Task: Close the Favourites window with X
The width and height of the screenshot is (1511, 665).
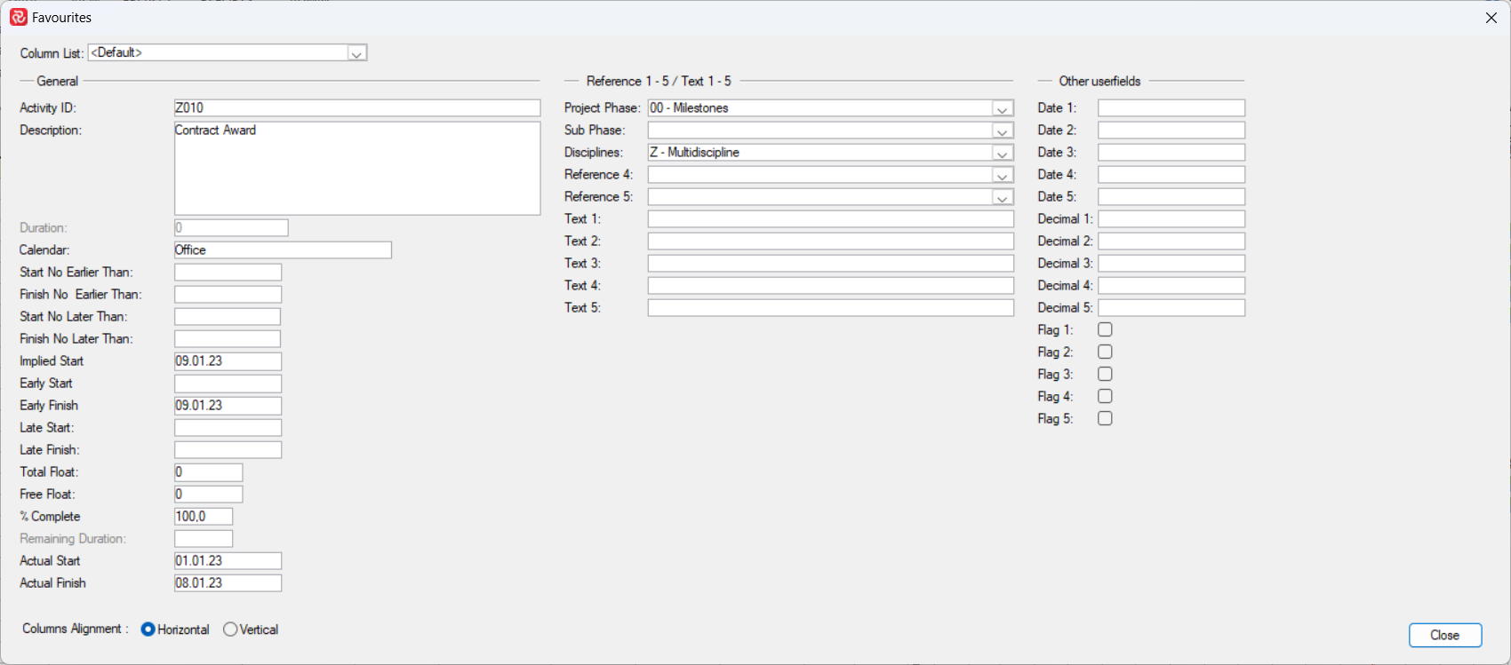Action: [1491, 18]
